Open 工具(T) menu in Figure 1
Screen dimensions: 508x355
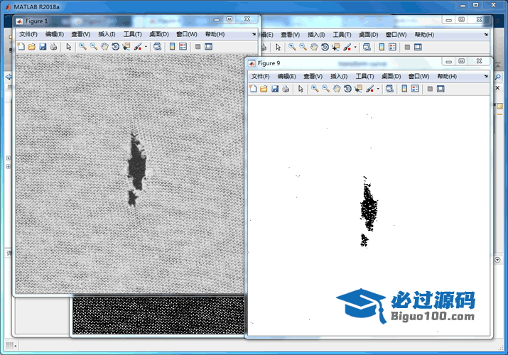[133, 34]
